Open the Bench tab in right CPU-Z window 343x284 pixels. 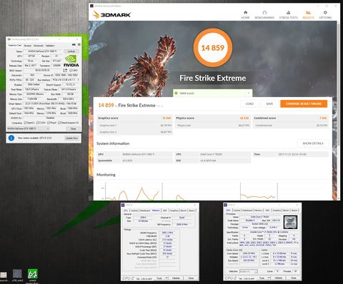click(x=286, y=211)
